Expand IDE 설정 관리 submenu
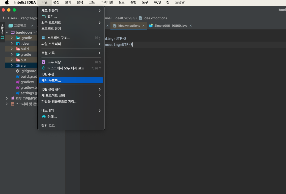The image size is (286, 194). click(71, 90)
